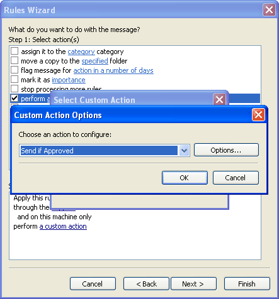Select the text 'and on this machine only'

[54, 217]
